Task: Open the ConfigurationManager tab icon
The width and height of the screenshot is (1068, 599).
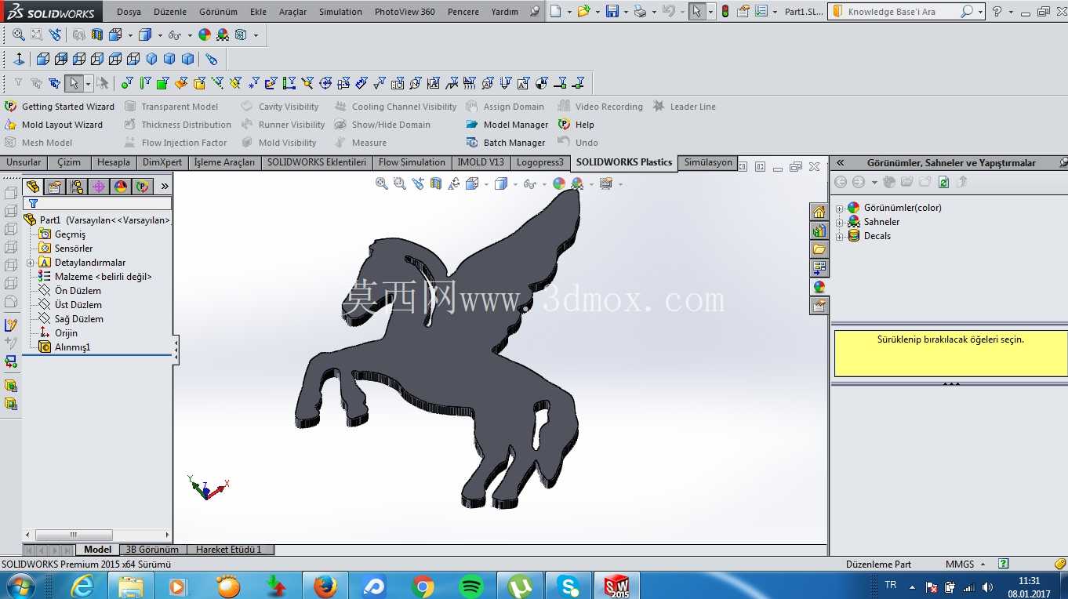Action: (76, 186)
